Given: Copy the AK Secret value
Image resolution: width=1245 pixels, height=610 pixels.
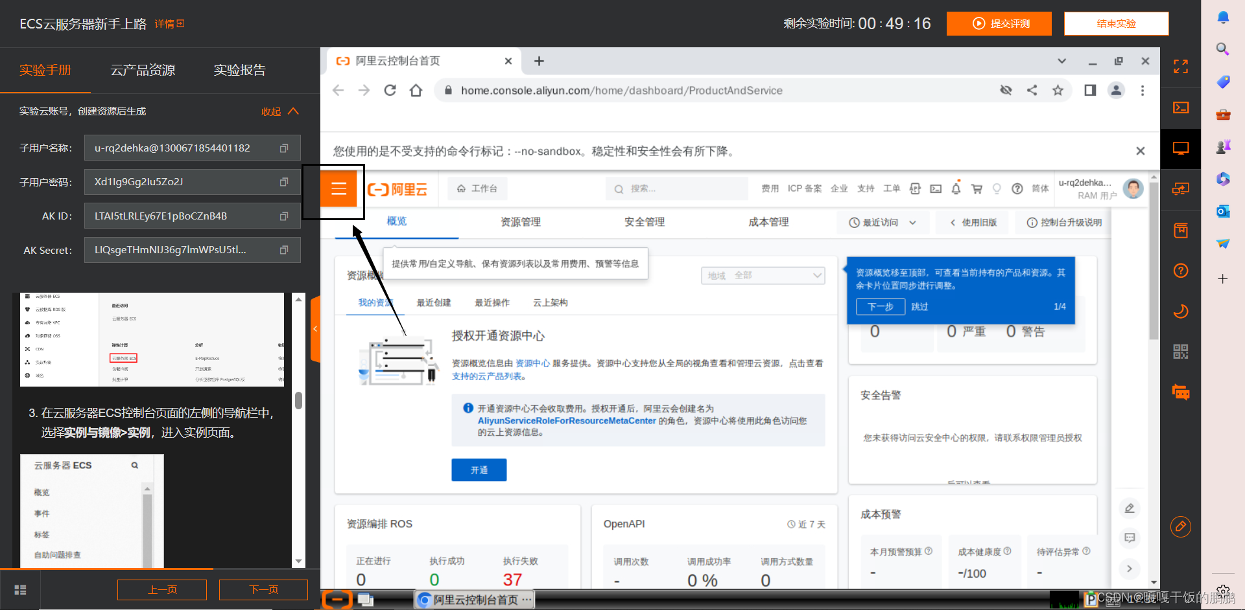Looking at the screenshot, I should [283, 250].
